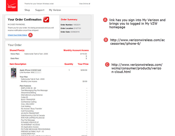175x136 pixels.
Task: Click the EMPLOYEE ID - $0 feature
Action: tap(28, 88)
